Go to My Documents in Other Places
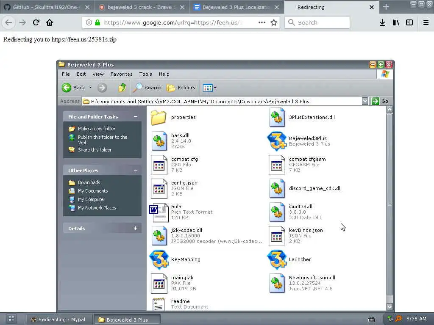 click(x=93, y=191)
